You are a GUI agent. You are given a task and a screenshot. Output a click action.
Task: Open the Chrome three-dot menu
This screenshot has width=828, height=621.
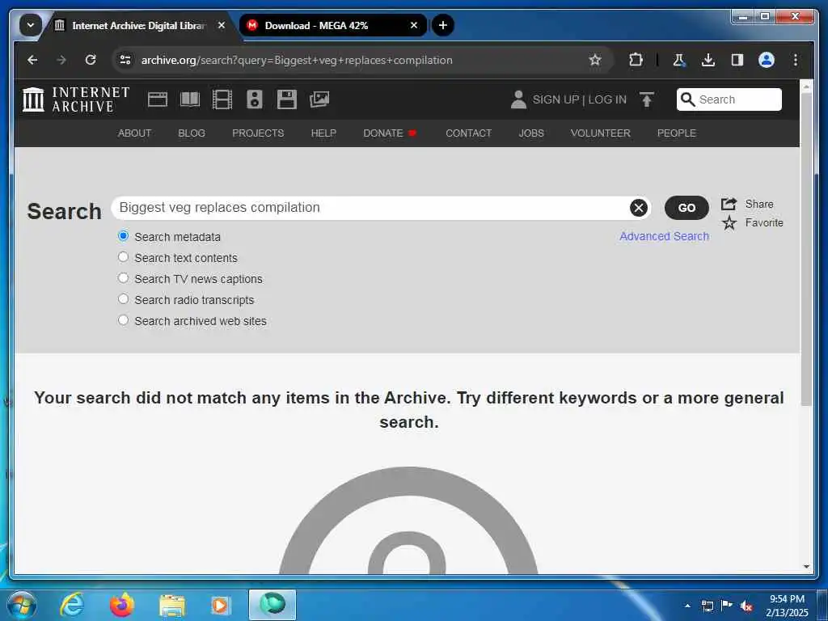pos(796,60)
